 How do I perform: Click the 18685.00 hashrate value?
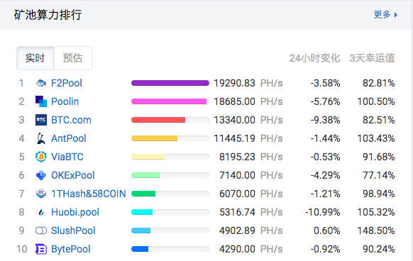pos(234,101)
